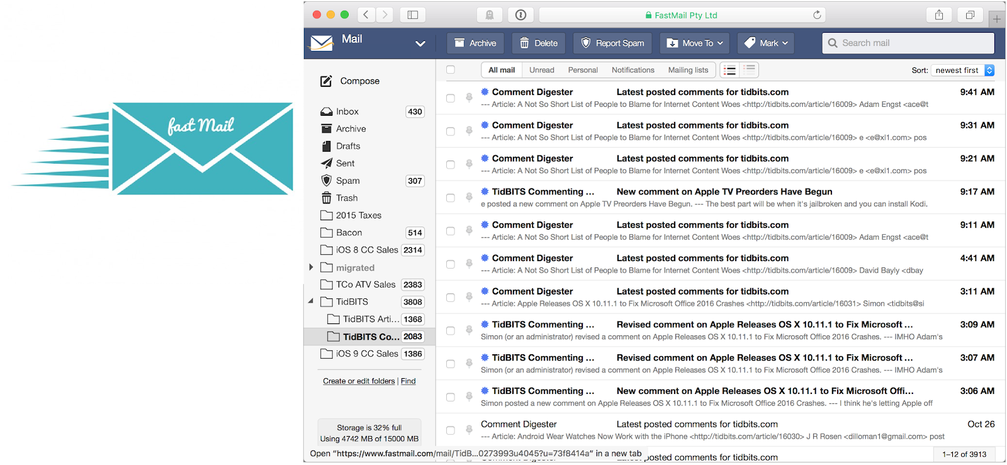Viewport: 1007px width, 465px height.
Task: Click the Compose pencil icon
Action: pos(326,81)
